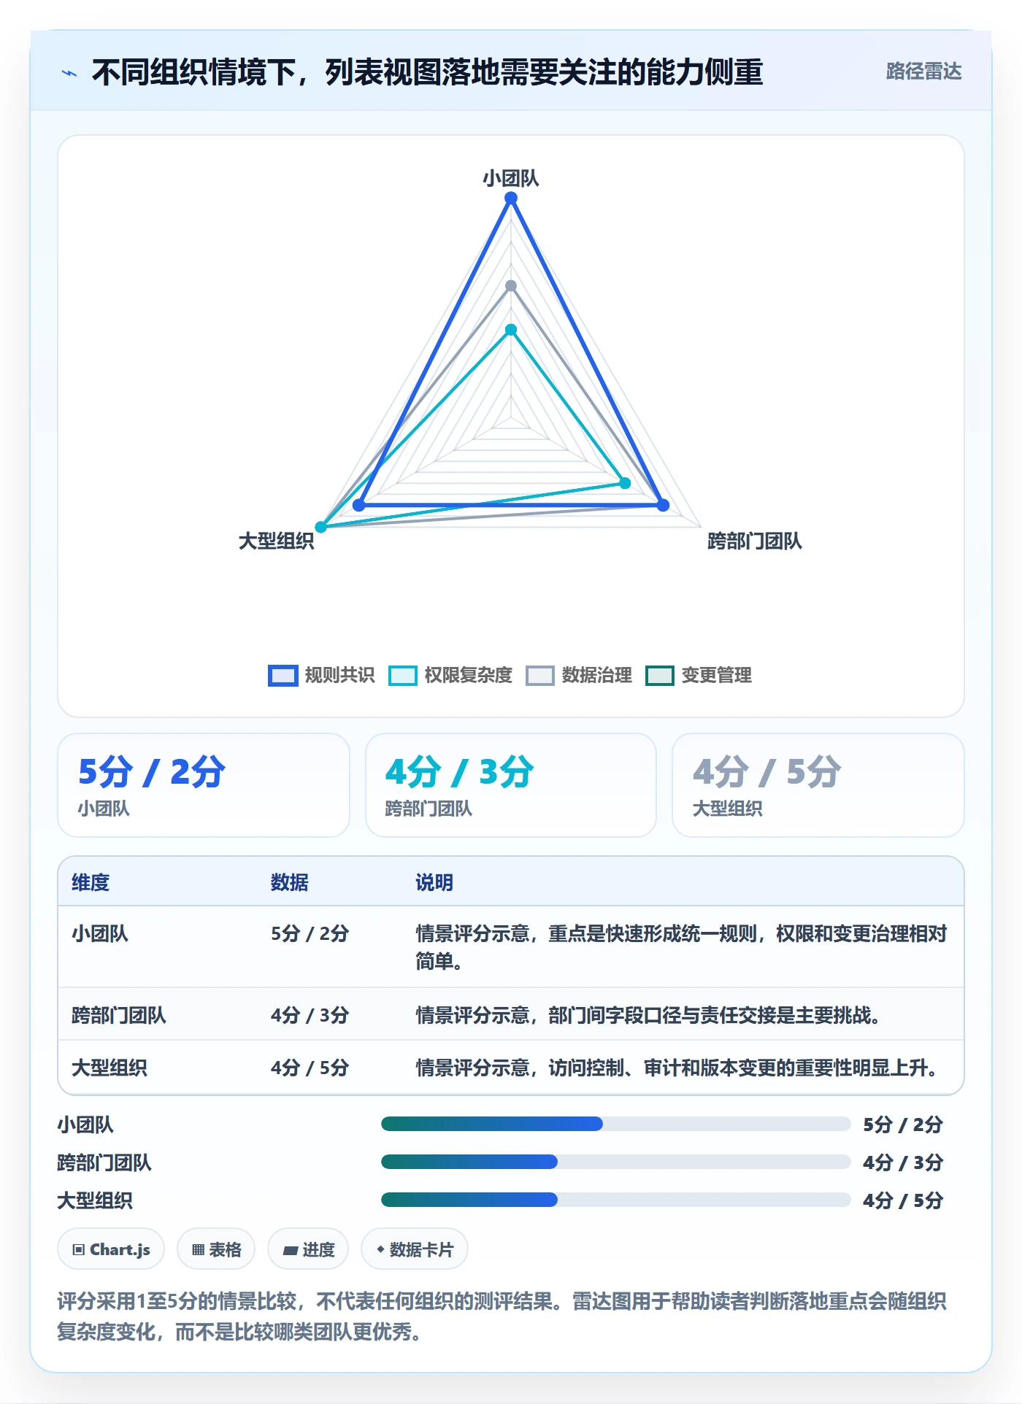This screenshot has width=1022, height=1404.
Task: Click the 跨部门团队 axis label on radar chart
Action: 755,541
